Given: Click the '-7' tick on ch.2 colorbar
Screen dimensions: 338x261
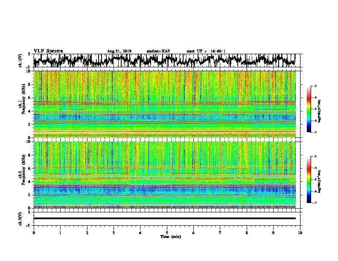Looking at the screenshot, I should coord(315,203).
